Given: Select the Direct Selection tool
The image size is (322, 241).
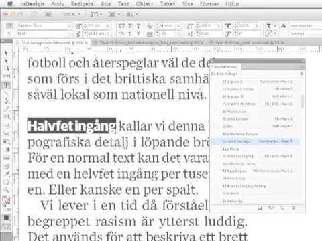Looking at the screenshot, I should (x=6, y=60).
